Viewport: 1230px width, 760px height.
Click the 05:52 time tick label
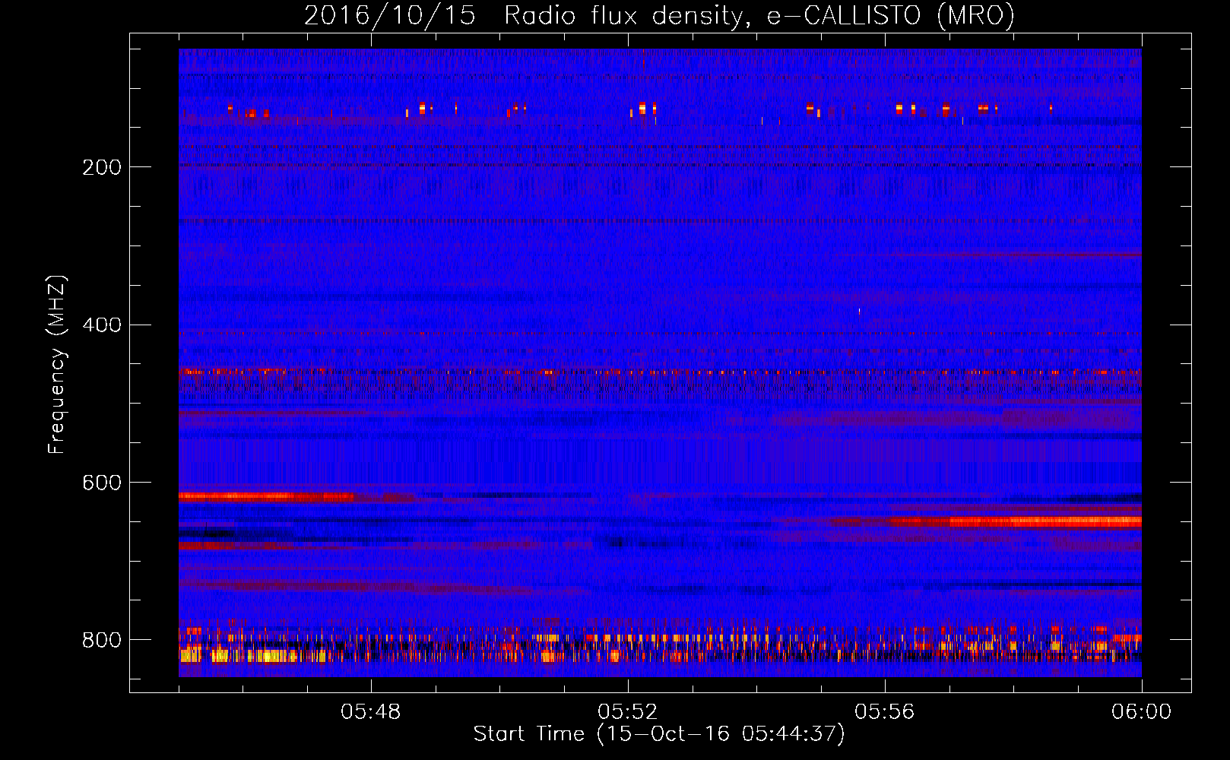point(627,712)
